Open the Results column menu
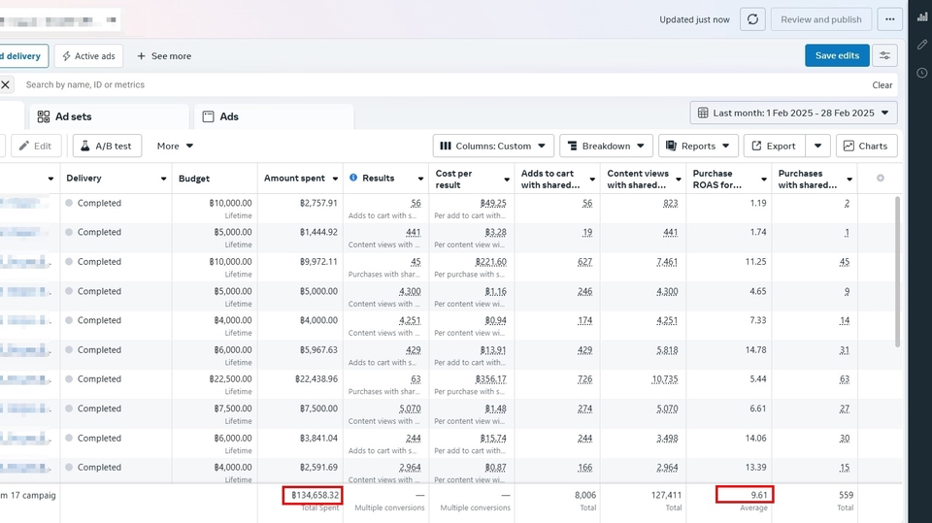Screen dimensions: 932x523 420,179
